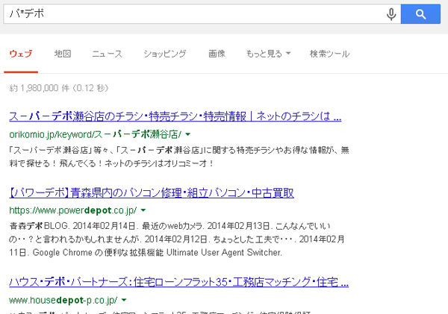This screenshot has width=448, height=314.
Task: Open the ハウス・デポ・パートナーズ result link
Action: point(179,282)
